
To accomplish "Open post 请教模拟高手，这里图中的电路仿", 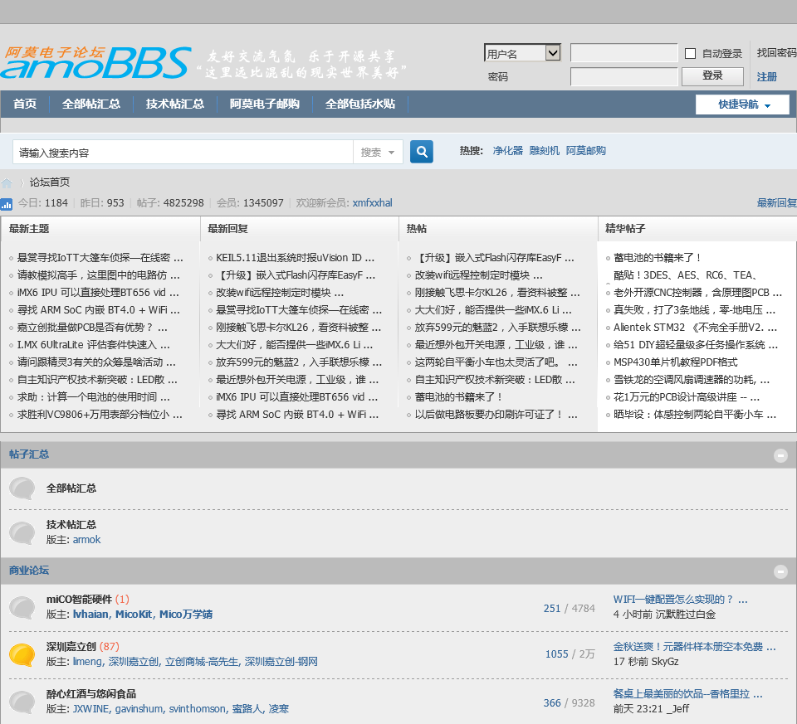I will (x=99, y=275).
